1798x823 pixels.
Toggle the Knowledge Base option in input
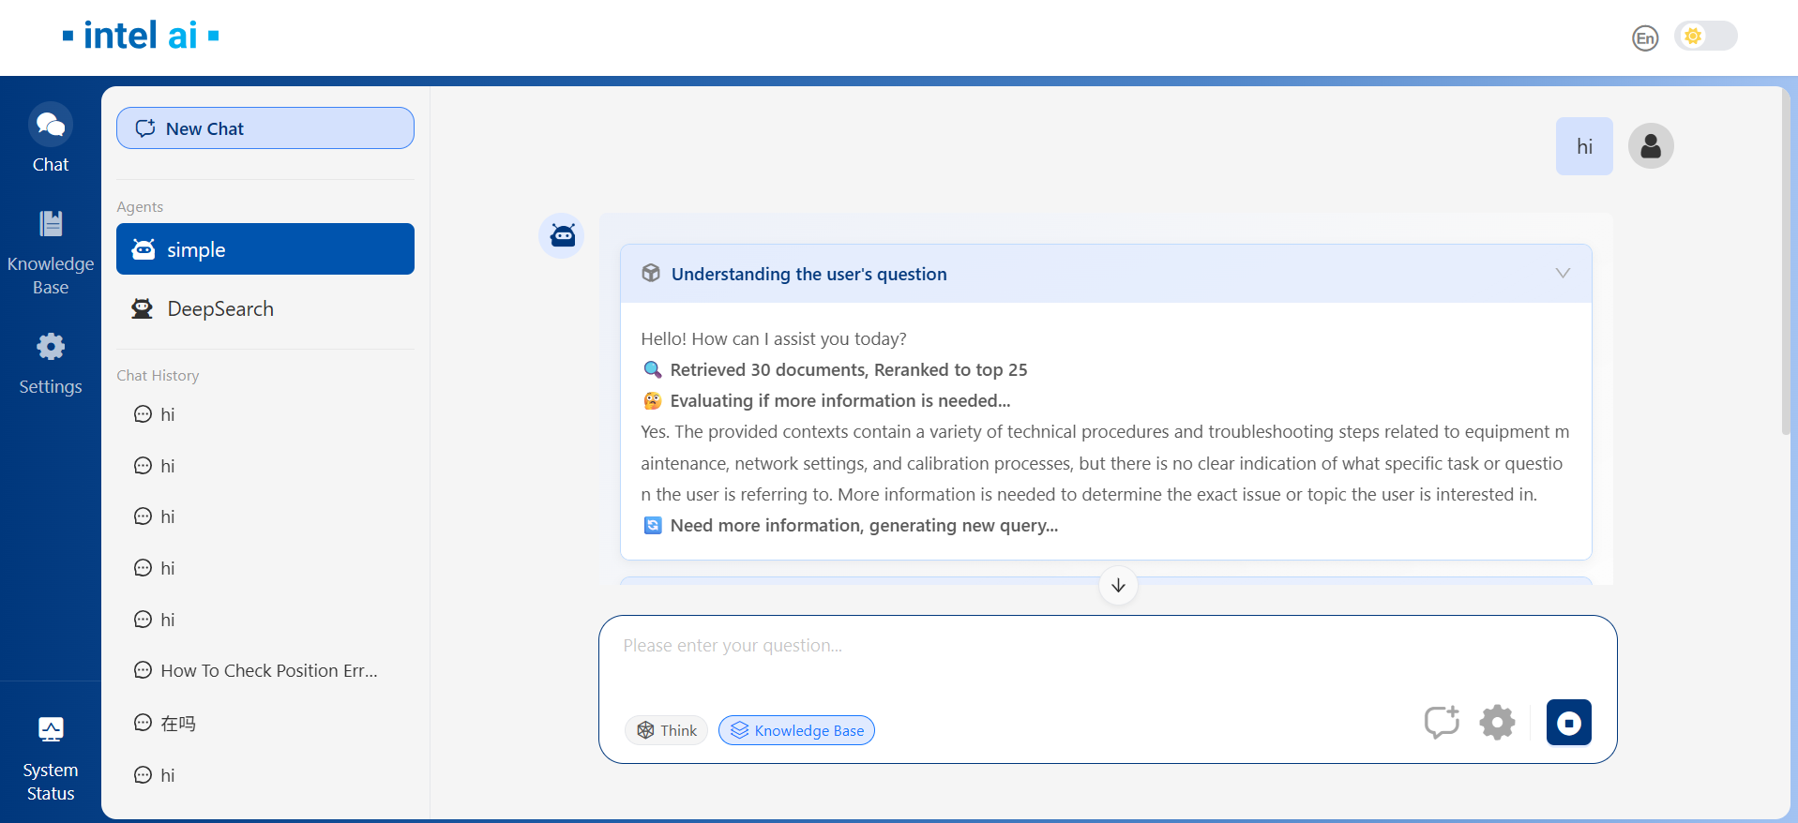click(x=796, y=730)
